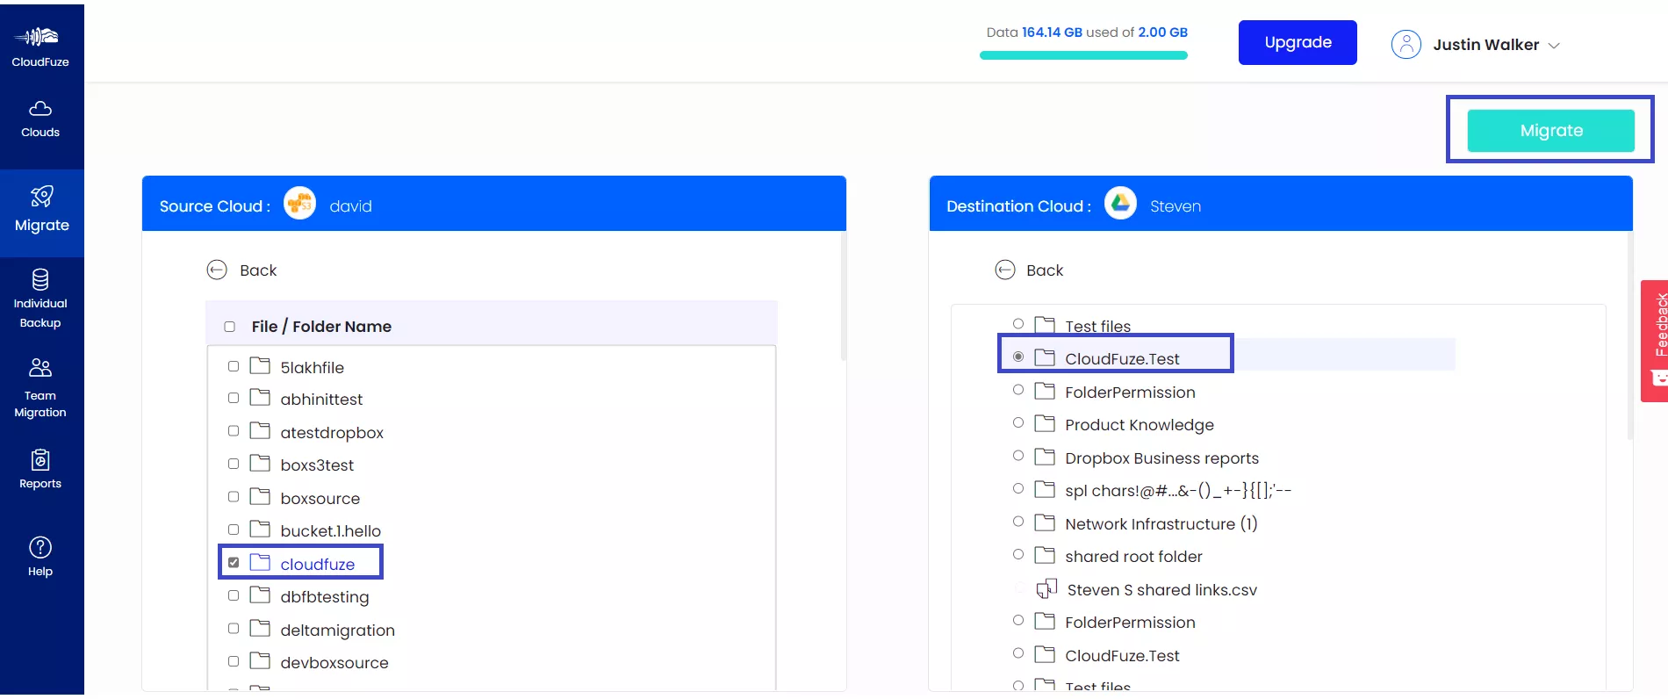Click the shared root folder icon

click(1045, 555)
